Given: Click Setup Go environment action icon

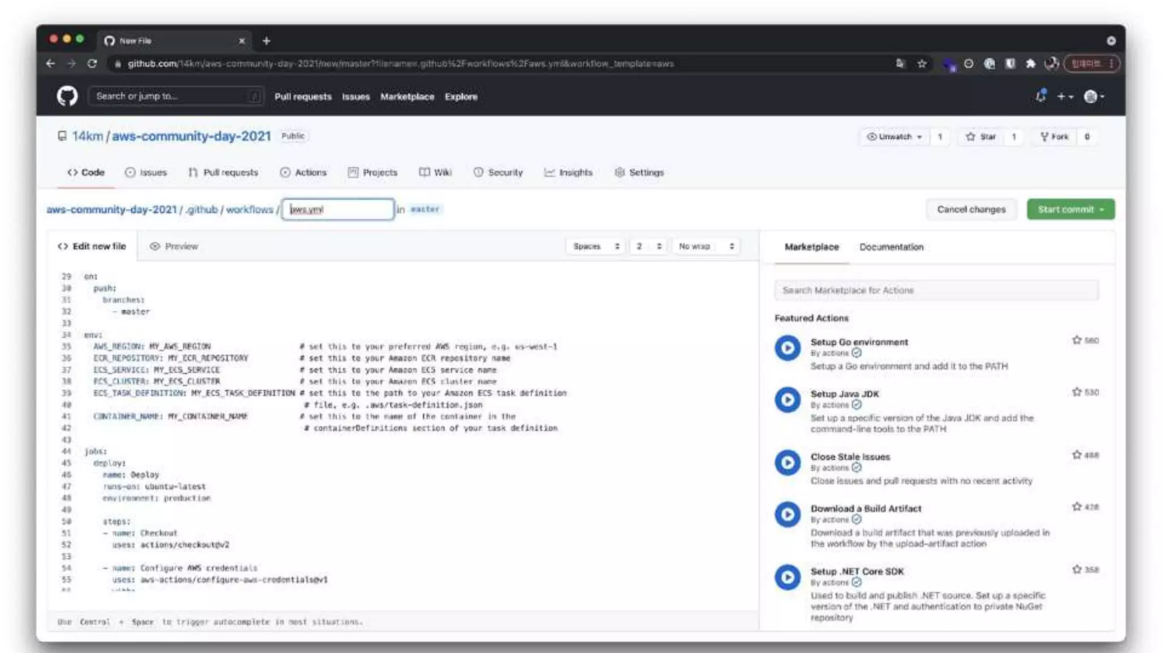Looking at the screenshot, I should click(x=788, y=348).
